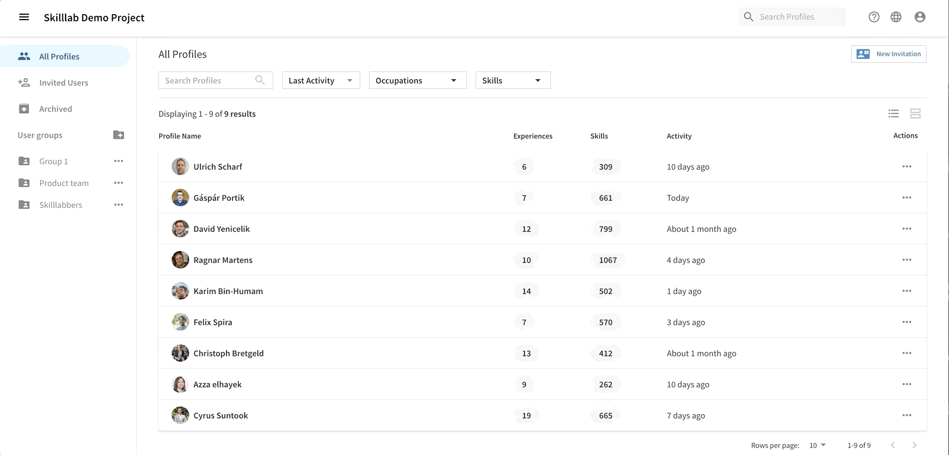Focus the All Profiles filter search field
The image size is (949, 455).
pos(216,80)
